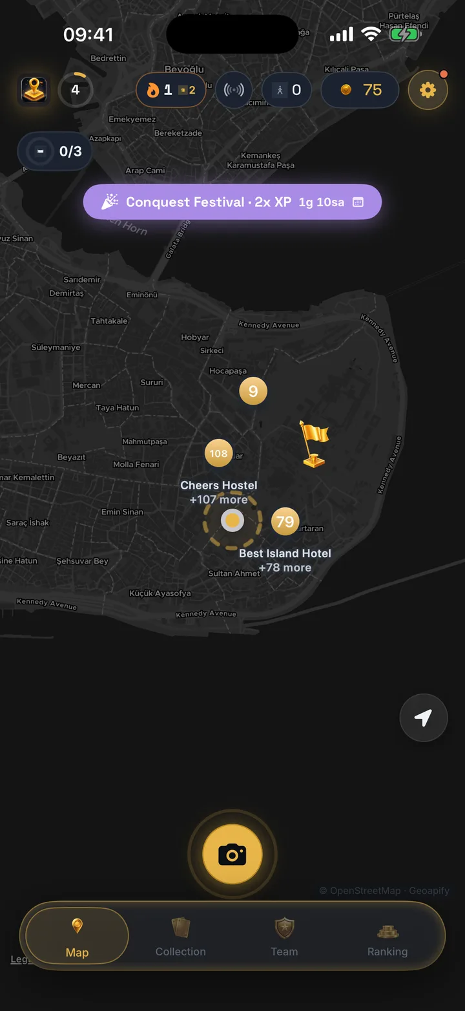Tap the Sururi map label
465x1011 pixels.
tap(152, 383)
